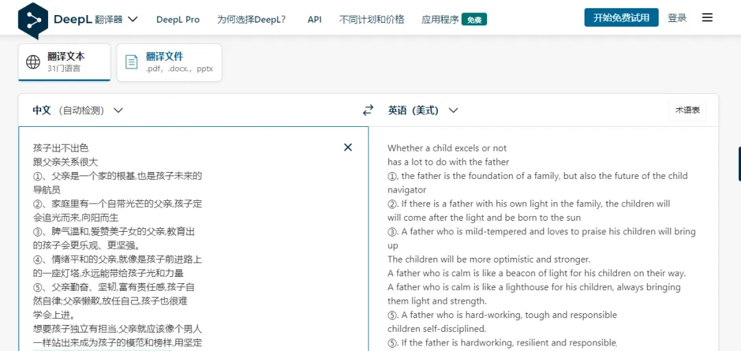
Task: Open the 应用程序 menu item
Action: (x=440, y=19)
